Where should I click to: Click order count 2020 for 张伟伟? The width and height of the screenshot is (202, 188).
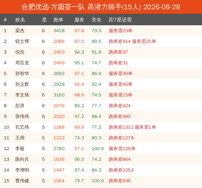59,116
